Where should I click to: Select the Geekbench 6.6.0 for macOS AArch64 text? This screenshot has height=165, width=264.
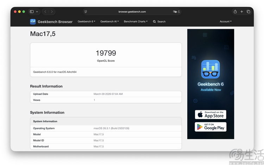pos(55,72)
